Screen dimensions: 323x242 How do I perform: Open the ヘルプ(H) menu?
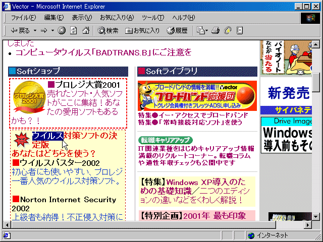click(183, 18)
